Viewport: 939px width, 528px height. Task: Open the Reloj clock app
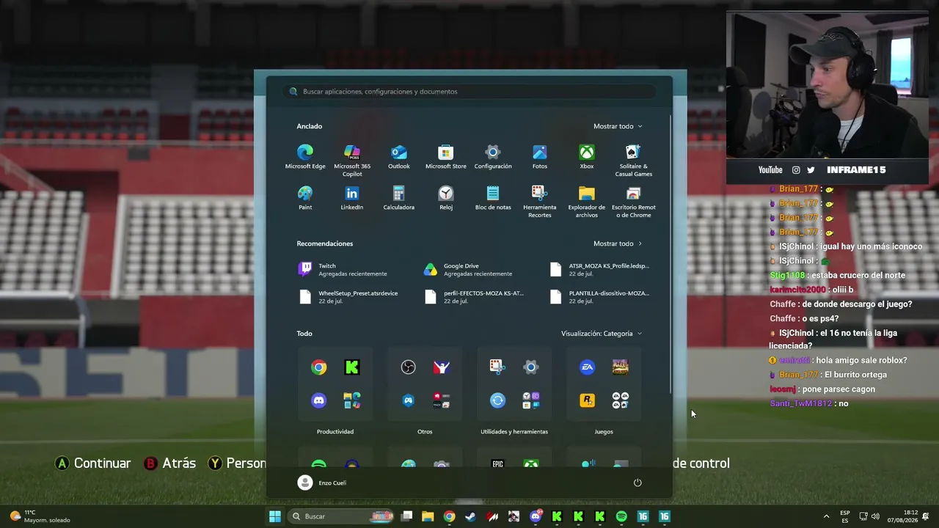[446, 198]
